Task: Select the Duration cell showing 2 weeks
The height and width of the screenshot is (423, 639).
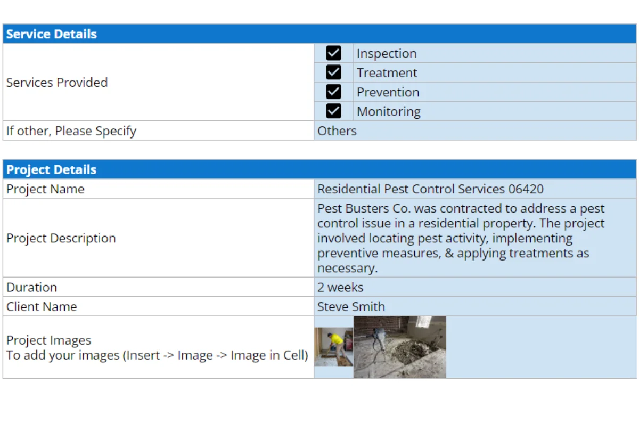Action: [474, 288]
